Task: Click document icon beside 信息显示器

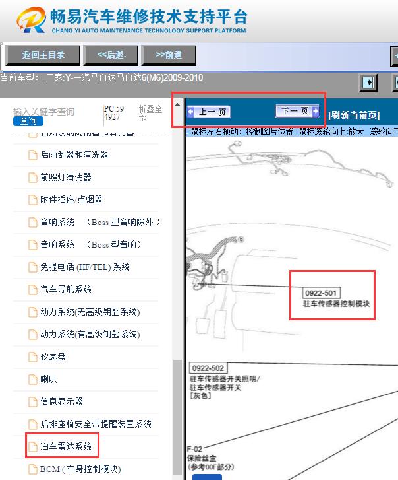Action: point(33,402)
